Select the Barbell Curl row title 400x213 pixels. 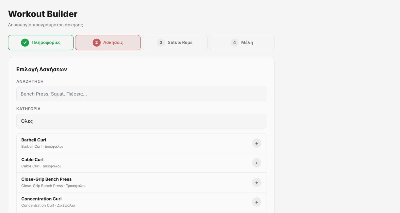34,140
